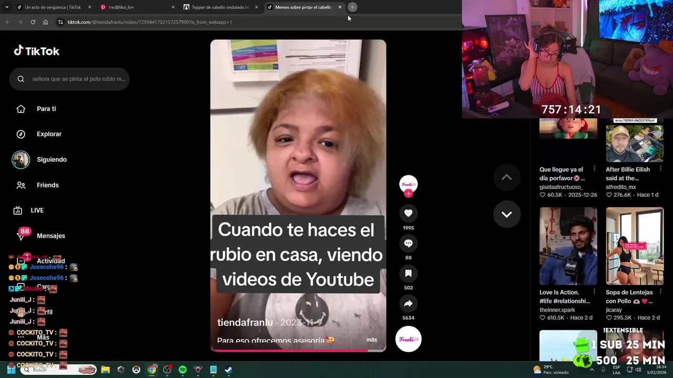Viewport: 673px width, 378px height.
Task: Follow creator with red plus badge
Action: coord(409,194)
